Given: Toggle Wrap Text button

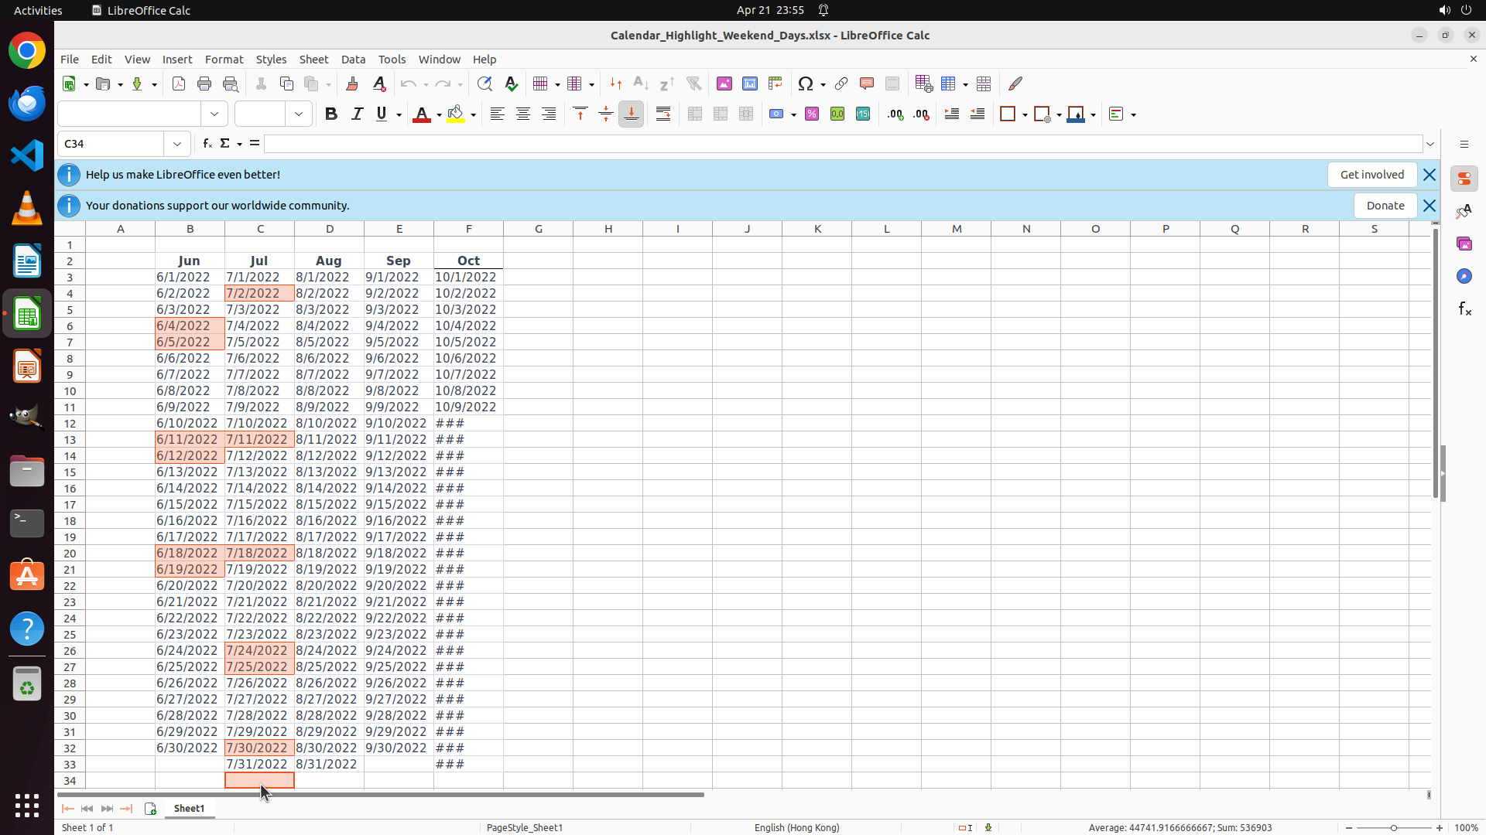Looking at the screenshot, I should tap(663, 114).
